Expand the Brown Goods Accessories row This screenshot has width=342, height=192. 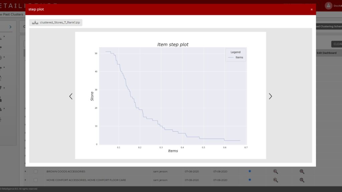coord(26,171)
